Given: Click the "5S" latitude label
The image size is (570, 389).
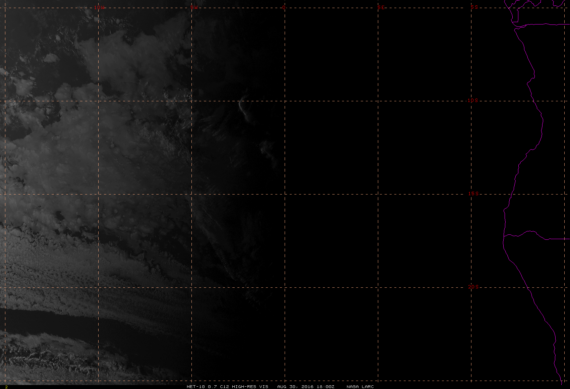Looking at the screenshot, I should [x=474, y=7].
